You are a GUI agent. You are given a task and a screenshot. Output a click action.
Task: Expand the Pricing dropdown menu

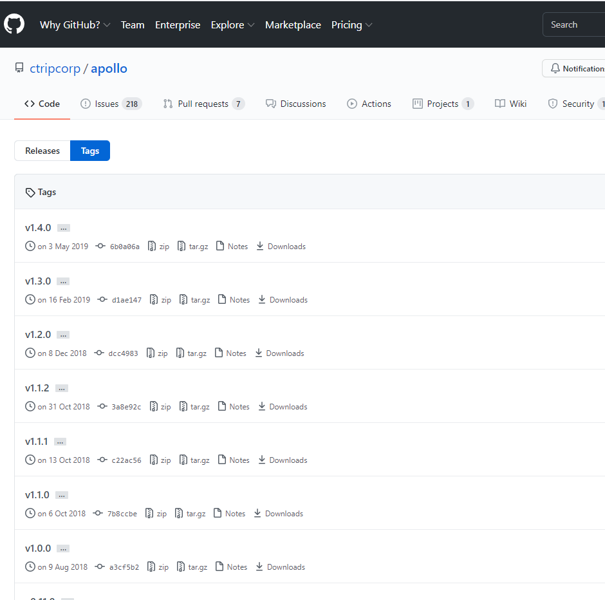click(351, 25)
